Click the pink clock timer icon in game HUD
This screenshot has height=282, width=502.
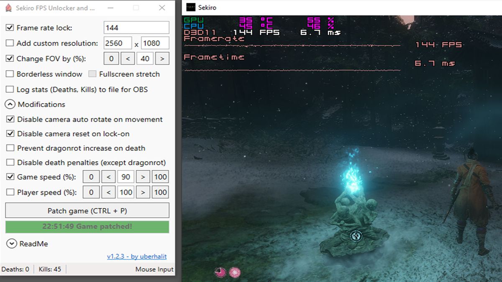coord(220,272)
